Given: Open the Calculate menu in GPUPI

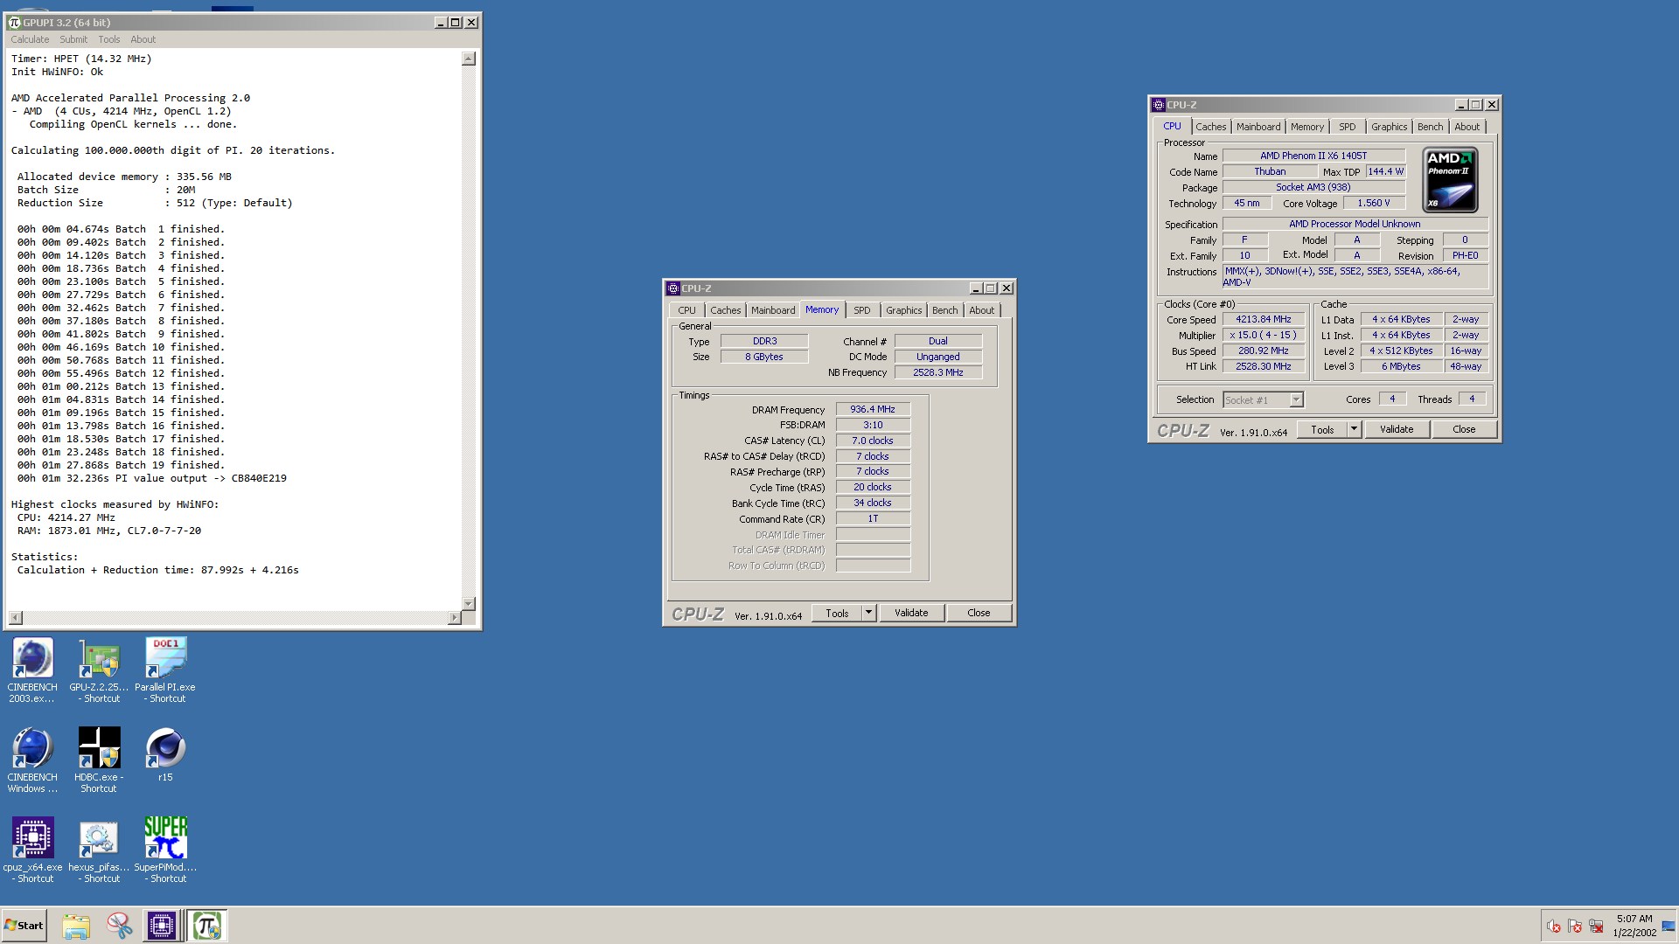Looking at the screenshot, I should tap(30, 39).
